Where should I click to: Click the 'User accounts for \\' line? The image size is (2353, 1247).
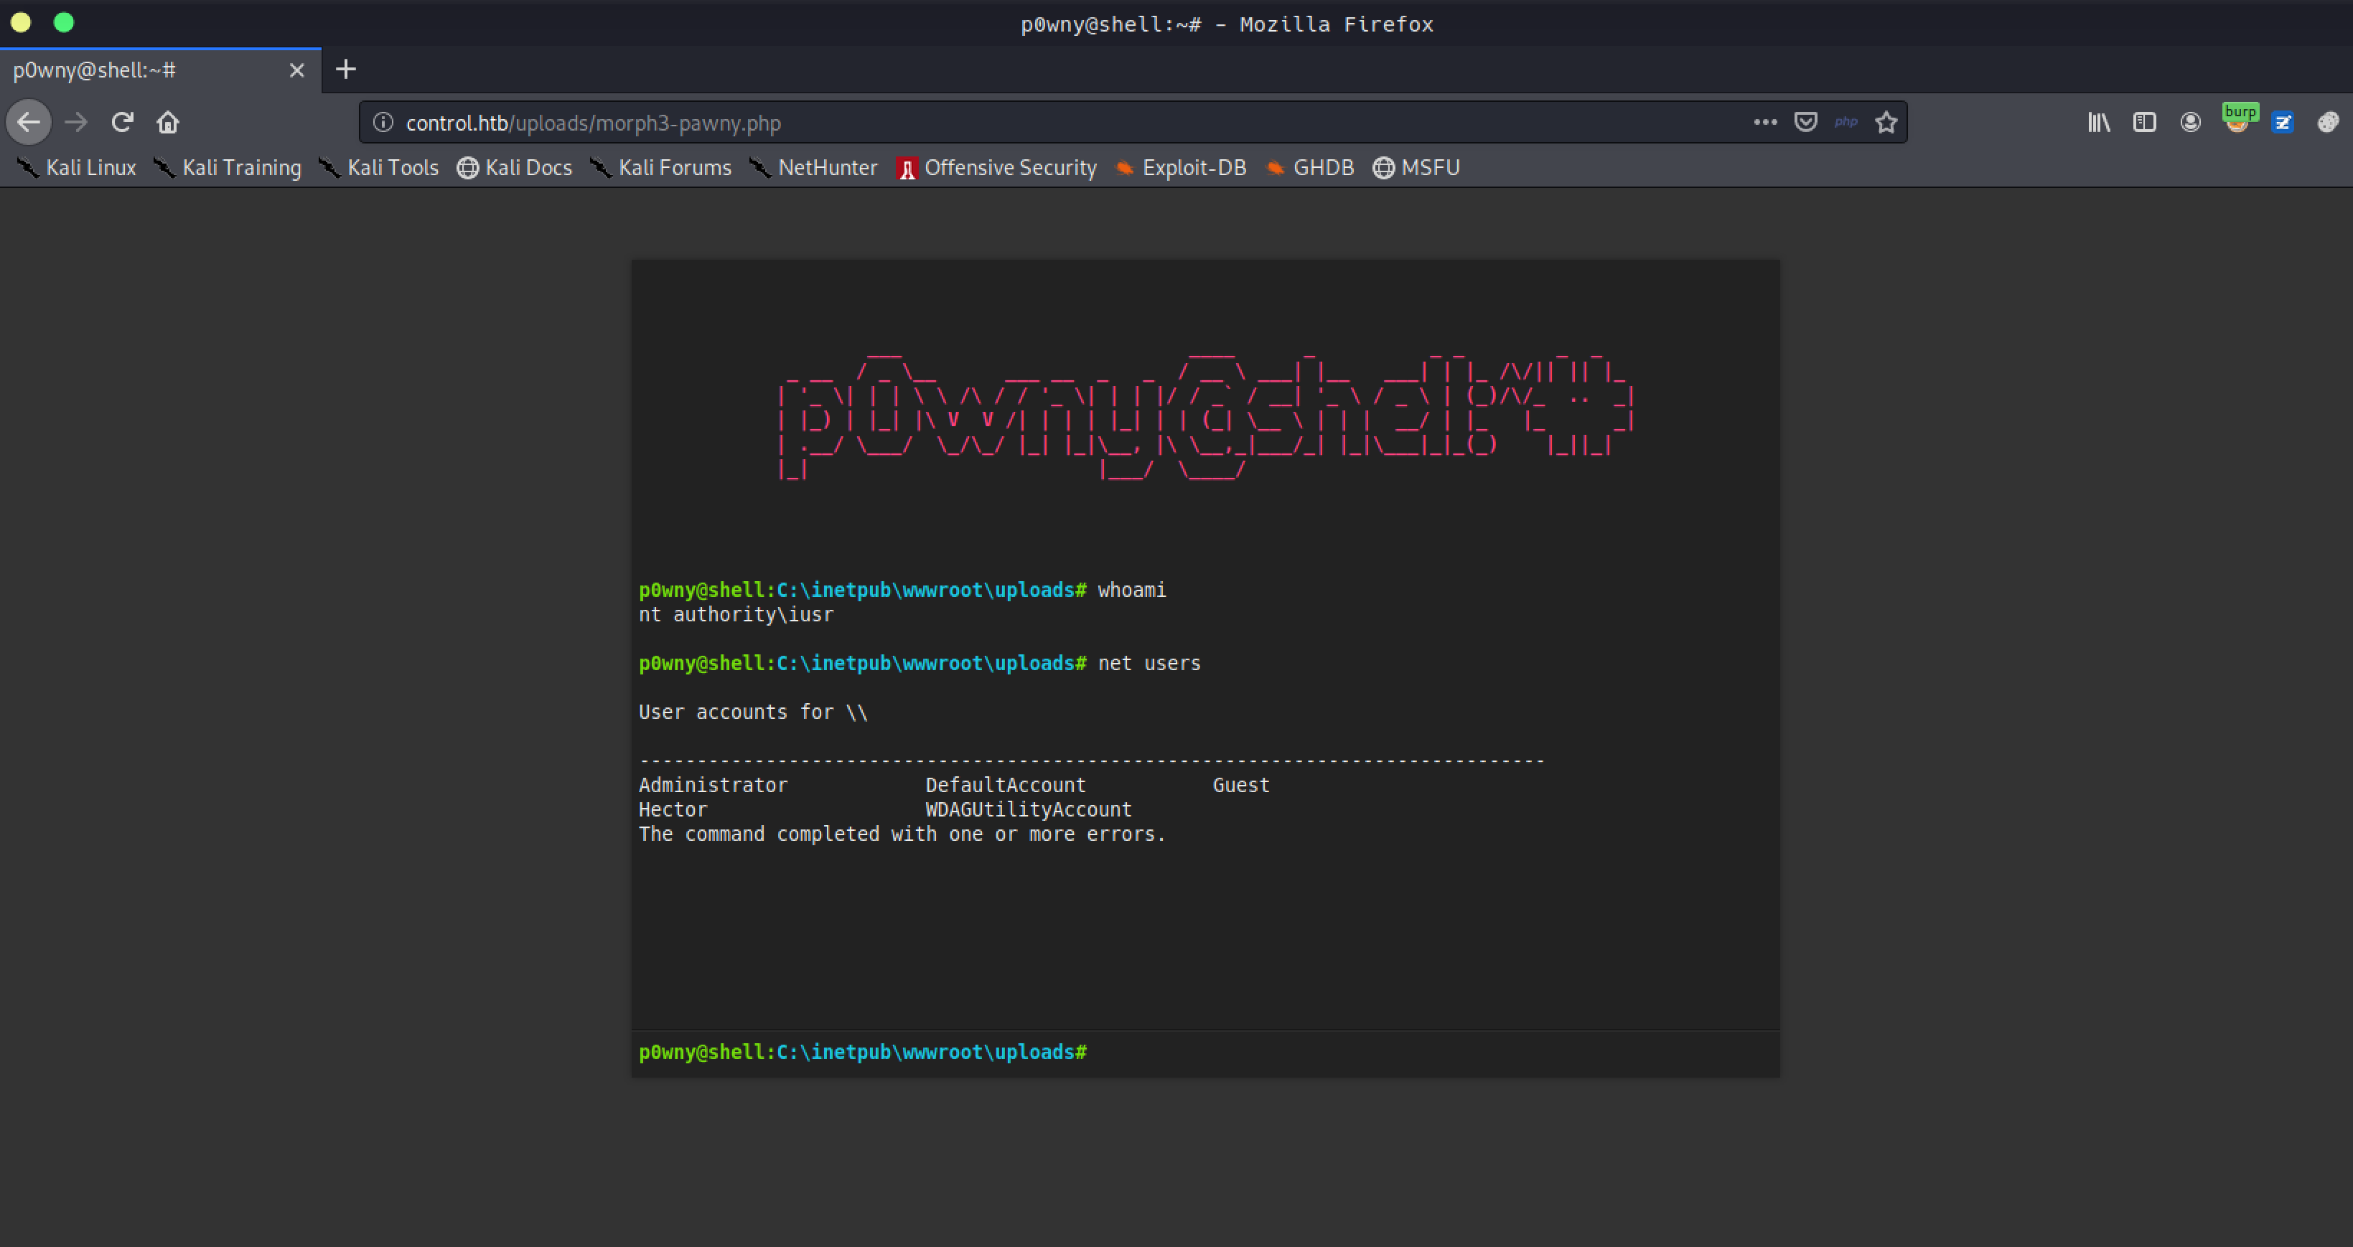coord(754,712)
